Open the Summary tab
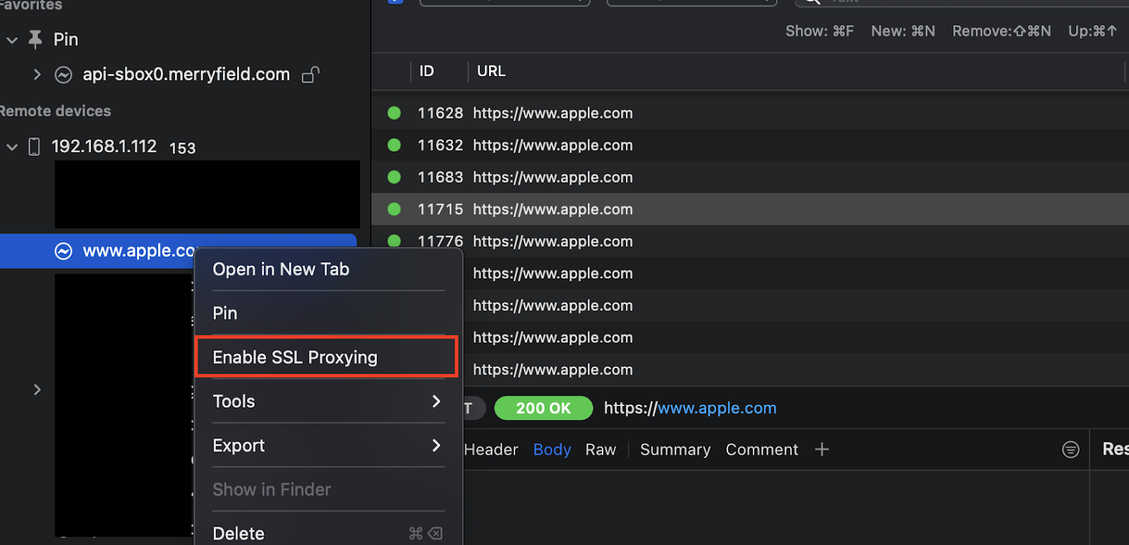1129x545 pixels. click(675, 450)
